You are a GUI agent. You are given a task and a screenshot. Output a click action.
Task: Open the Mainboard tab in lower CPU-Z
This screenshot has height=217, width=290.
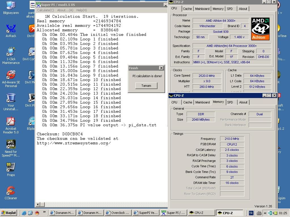tap(202, 102)
